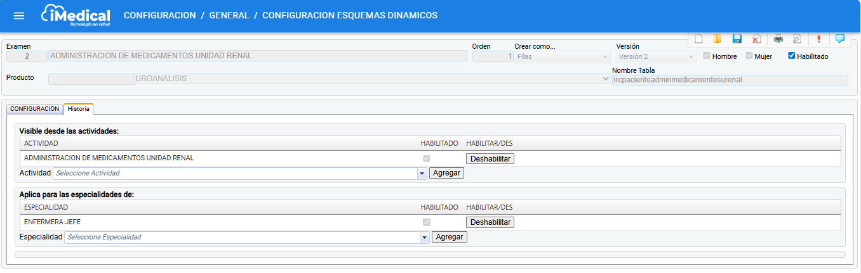861x273 pixels.
Task: Open the Seleccione Actividad dropdown
Action: pyautogui.click(x=422, y=173)
